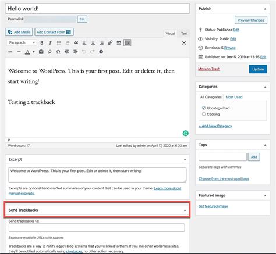Toggle the toolbar kitchen sink
Image resolution: width=276 pixels, height=254 pixels.
[x=127, y=43]
